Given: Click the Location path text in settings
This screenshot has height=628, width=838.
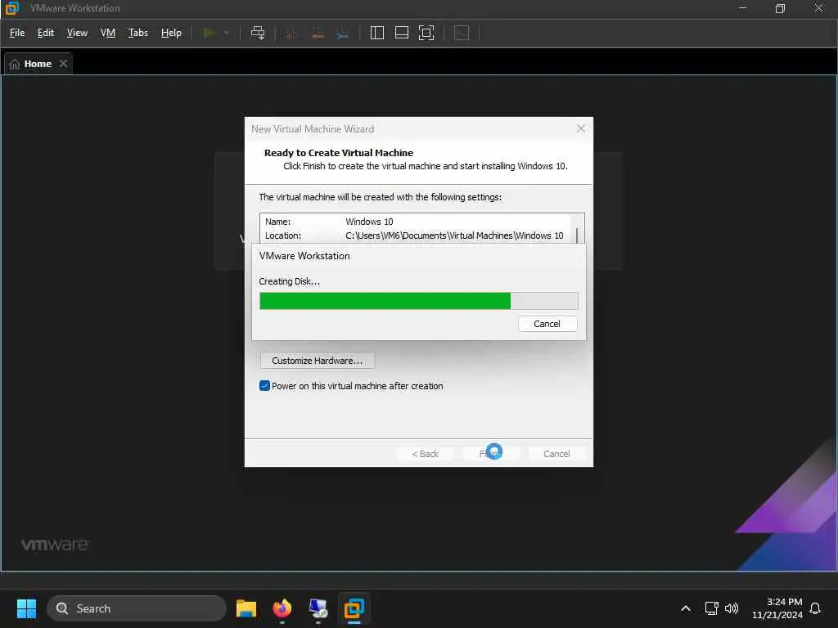Looking at the screenshot, I should tap(454, 235).
